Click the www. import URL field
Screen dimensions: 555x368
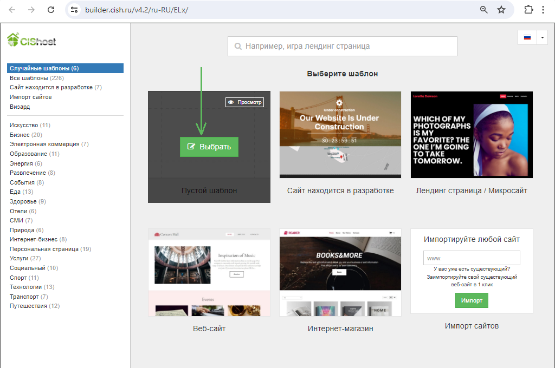(472, 258)
